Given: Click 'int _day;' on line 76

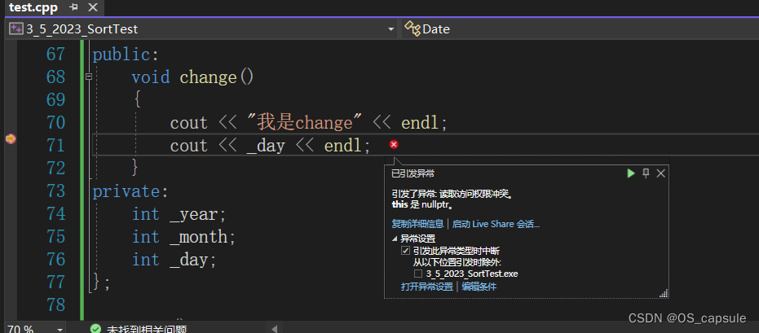Looking at the screenshot, I should 174,260.
